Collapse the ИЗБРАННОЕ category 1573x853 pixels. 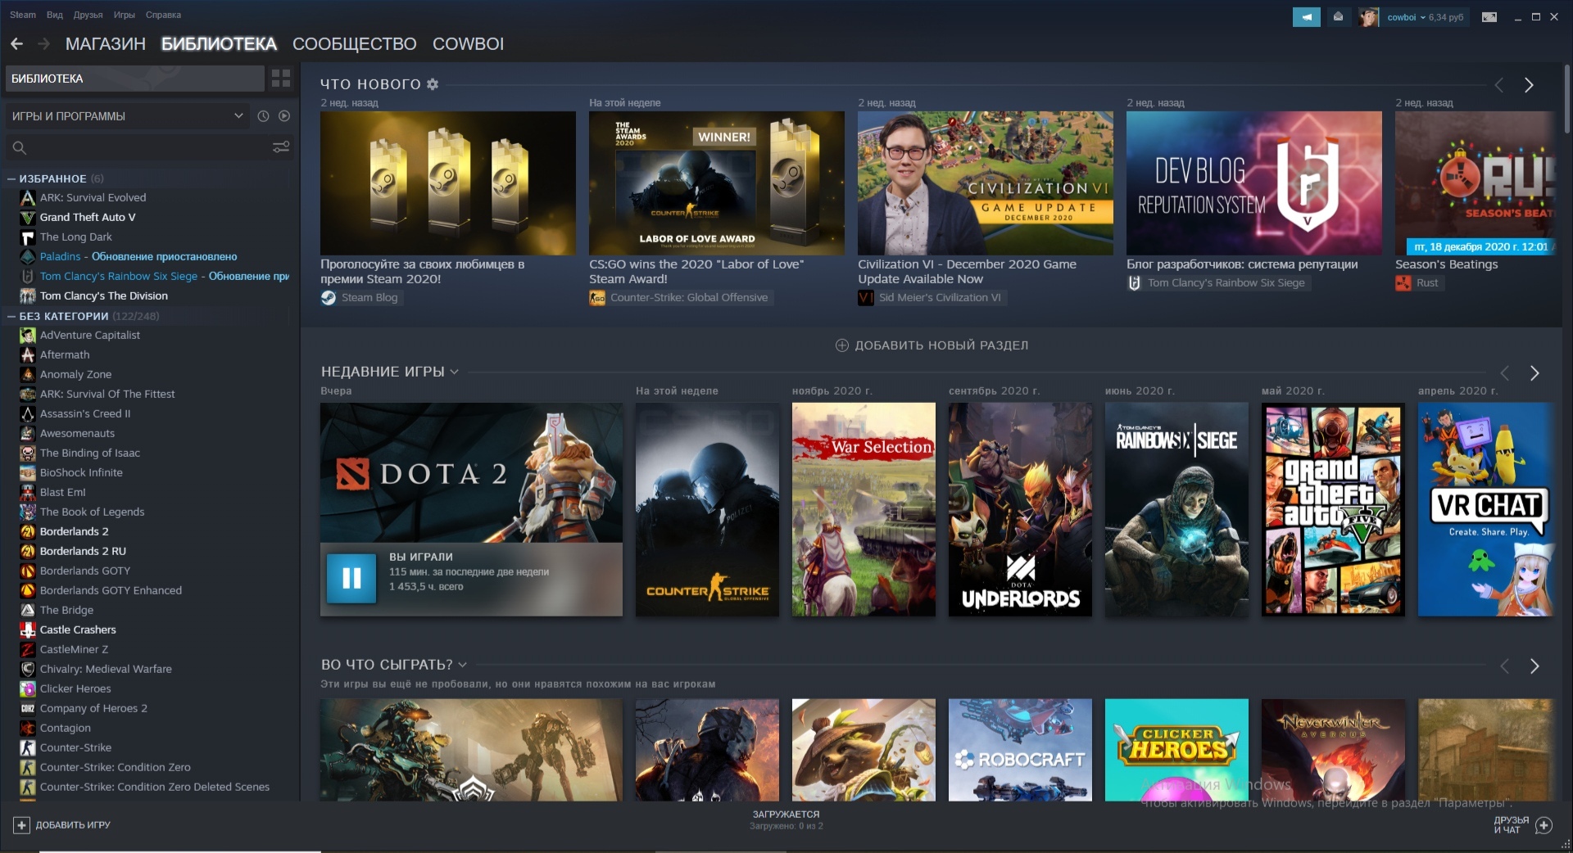tap(11, 178)
